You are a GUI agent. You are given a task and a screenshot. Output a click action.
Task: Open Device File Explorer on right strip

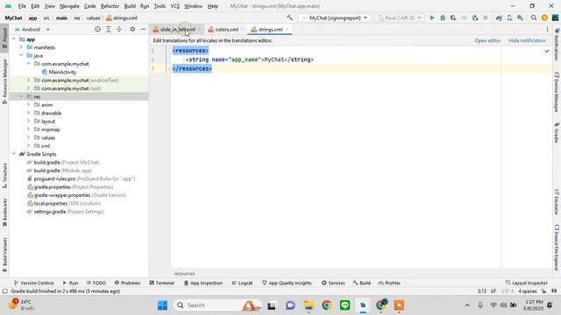[557, 248]
